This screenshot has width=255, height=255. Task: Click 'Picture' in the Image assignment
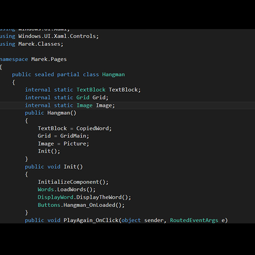75,144
